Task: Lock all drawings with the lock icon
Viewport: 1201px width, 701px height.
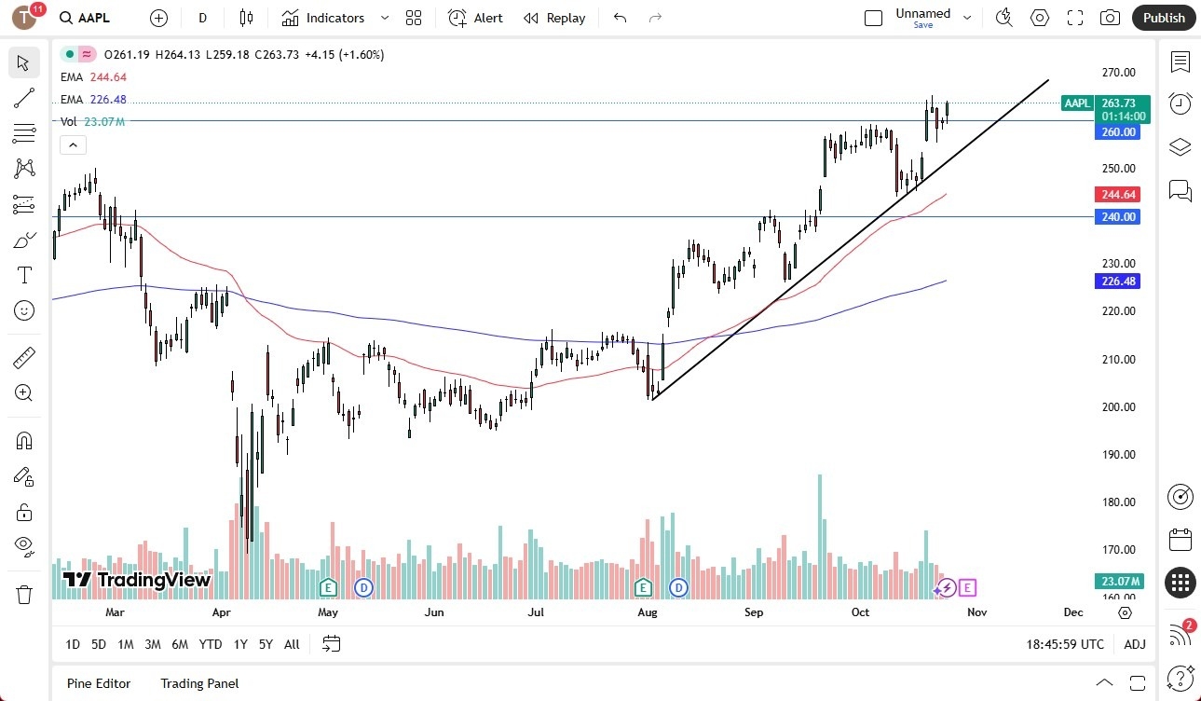Action: (23, 512)
